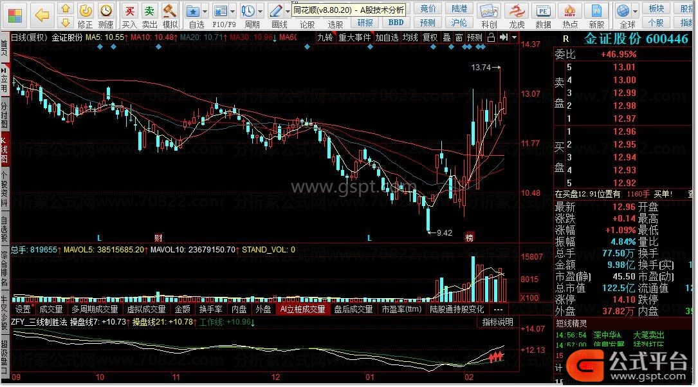Open the 沪伦 toolbar button
The width and height of the screenshot is (698, 387).
(459, 23)
